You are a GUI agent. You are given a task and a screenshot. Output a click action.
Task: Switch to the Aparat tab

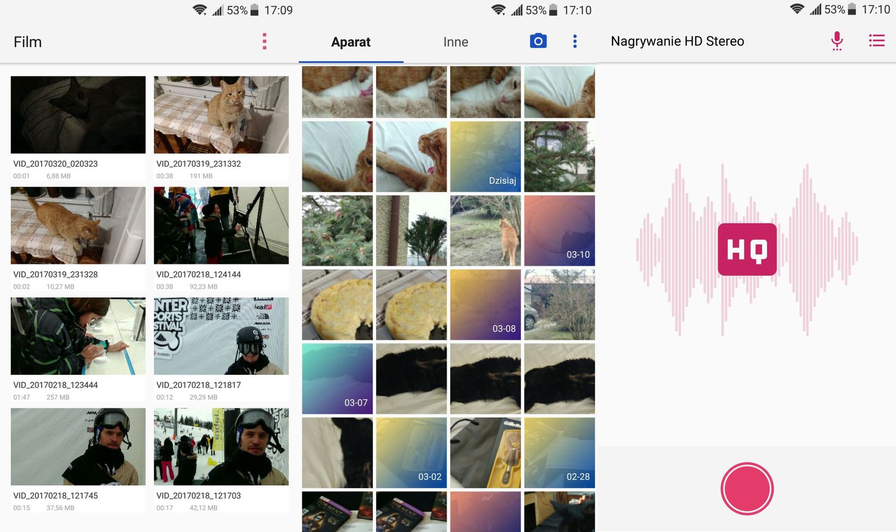pyautogui.click(x=351, y=42)
